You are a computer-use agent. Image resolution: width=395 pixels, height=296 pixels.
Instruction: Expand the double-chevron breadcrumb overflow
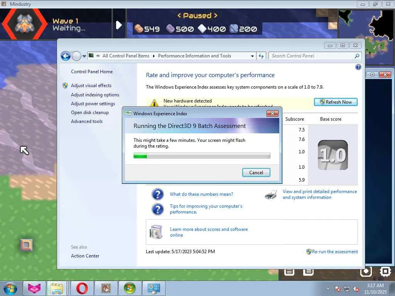(x=98, y=56)
